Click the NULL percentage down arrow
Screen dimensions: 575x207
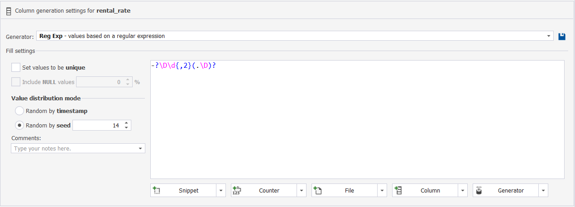(x=128, y=85)
